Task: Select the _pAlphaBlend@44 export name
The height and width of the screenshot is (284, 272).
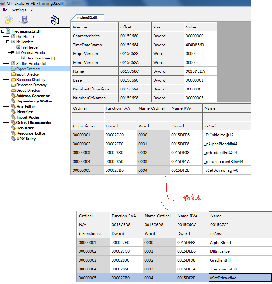Action: click(221, 144)
